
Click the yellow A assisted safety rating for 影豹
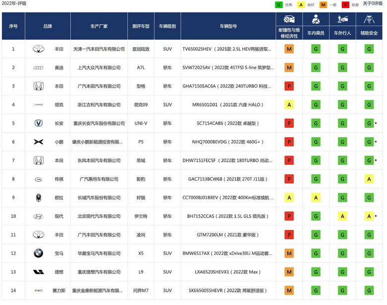click(x=369, y=179)
